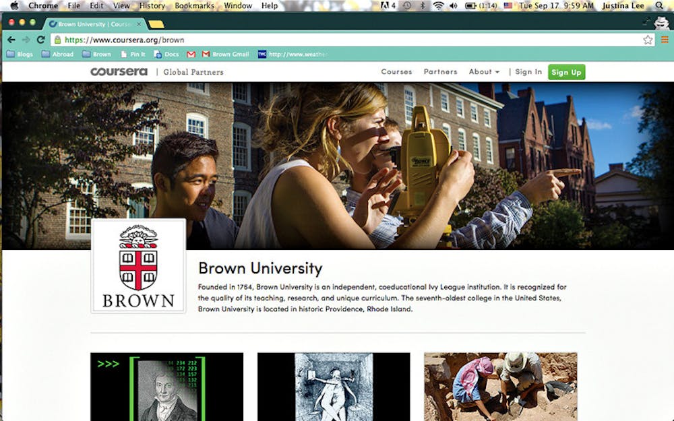The image size is (674, 421).
Task: Open the Wi-Fi status menu
Action: point(438,5)
